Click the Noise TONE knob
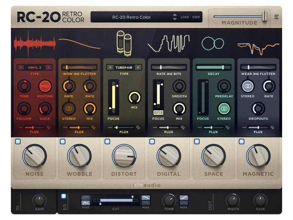 (x=24, y=86)
